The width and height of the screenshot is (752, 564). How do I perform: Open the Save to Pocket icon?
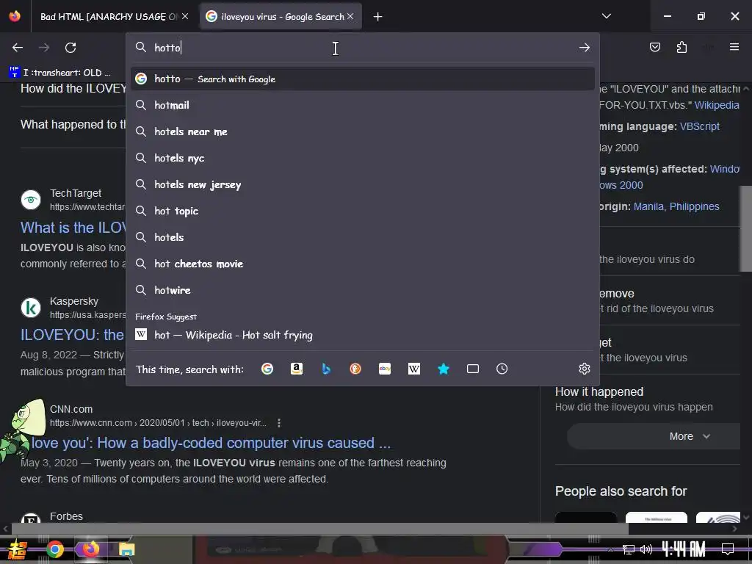654,47
